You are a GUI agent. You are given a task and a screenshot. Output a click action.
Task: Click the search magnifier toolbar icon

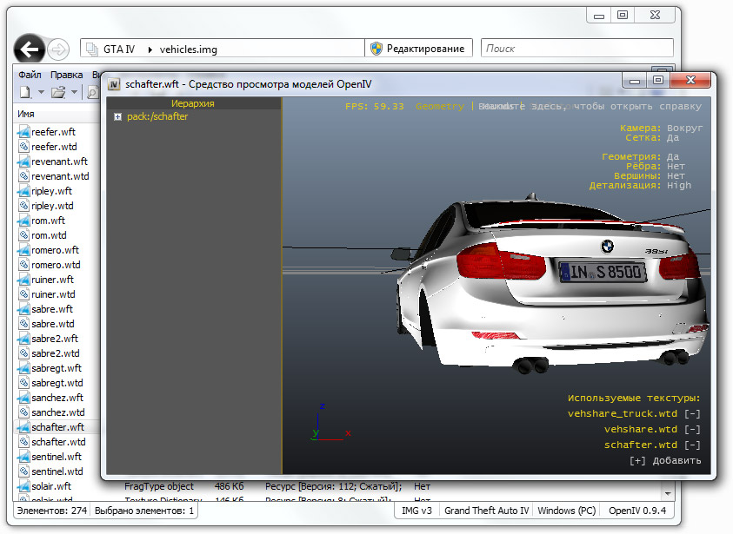[93, 90]
